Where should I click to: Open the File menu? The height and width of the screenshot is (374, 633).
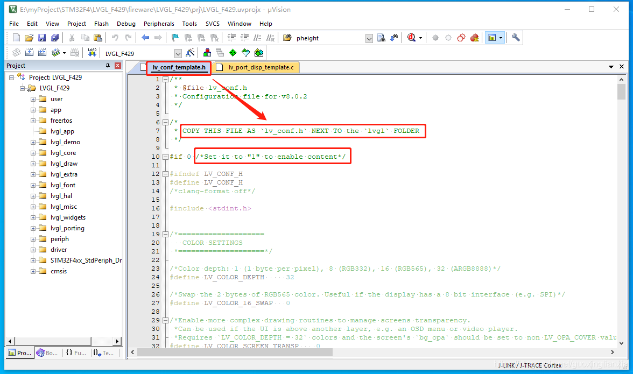click(x=14, y=24)
